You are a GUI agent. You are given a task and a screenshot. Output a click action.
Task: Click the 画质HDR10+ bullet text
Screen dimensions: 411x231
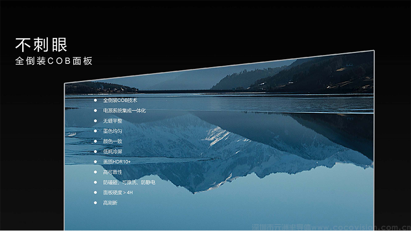pos(117,162)
